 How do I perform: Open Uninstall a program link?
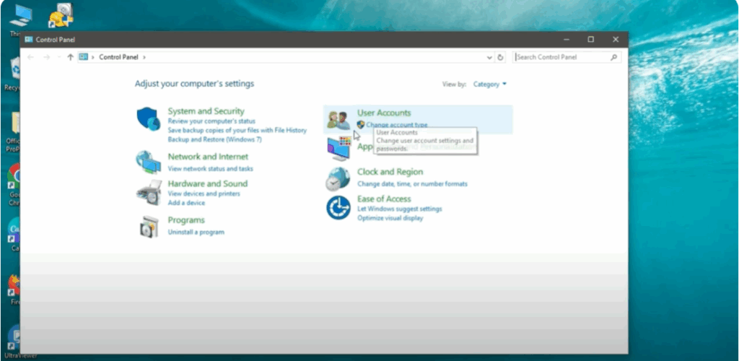coord(196,232)
